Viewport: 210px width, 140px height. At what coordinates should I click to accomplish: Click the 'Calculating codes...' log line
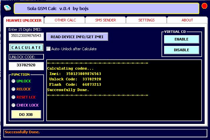click(70, 68)
